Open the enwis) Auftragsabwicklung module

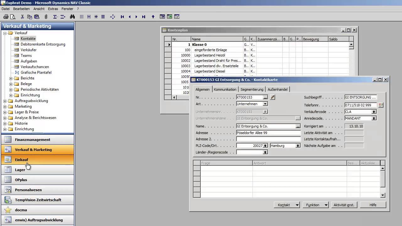coord(37,220)
